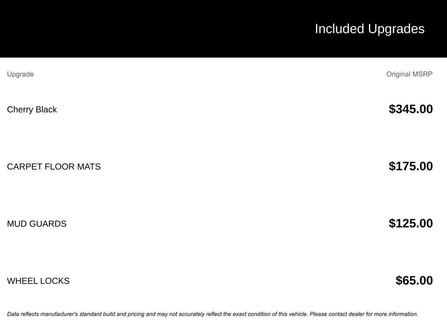Click the $65.00 price amount
447x335 pixels.
pos(414,280)
